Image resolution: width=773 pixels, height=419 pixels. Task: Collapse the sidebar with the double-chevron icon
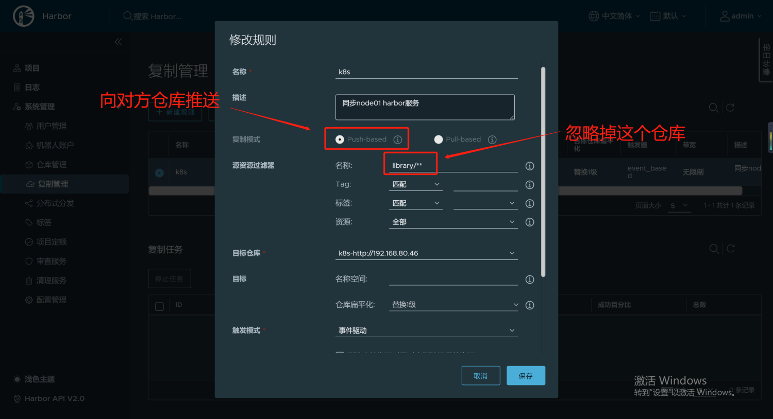[119, 42]
